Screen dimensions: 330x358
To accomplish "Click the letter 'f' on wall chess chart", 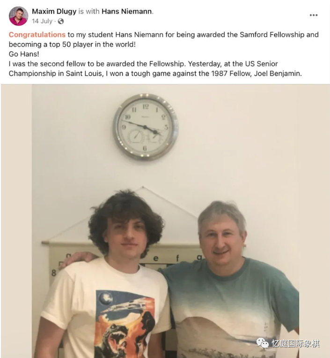I will (177, 258).
